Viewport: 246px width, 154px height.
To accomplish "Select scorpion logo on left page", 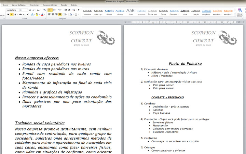I will click(x=106, y=38).
